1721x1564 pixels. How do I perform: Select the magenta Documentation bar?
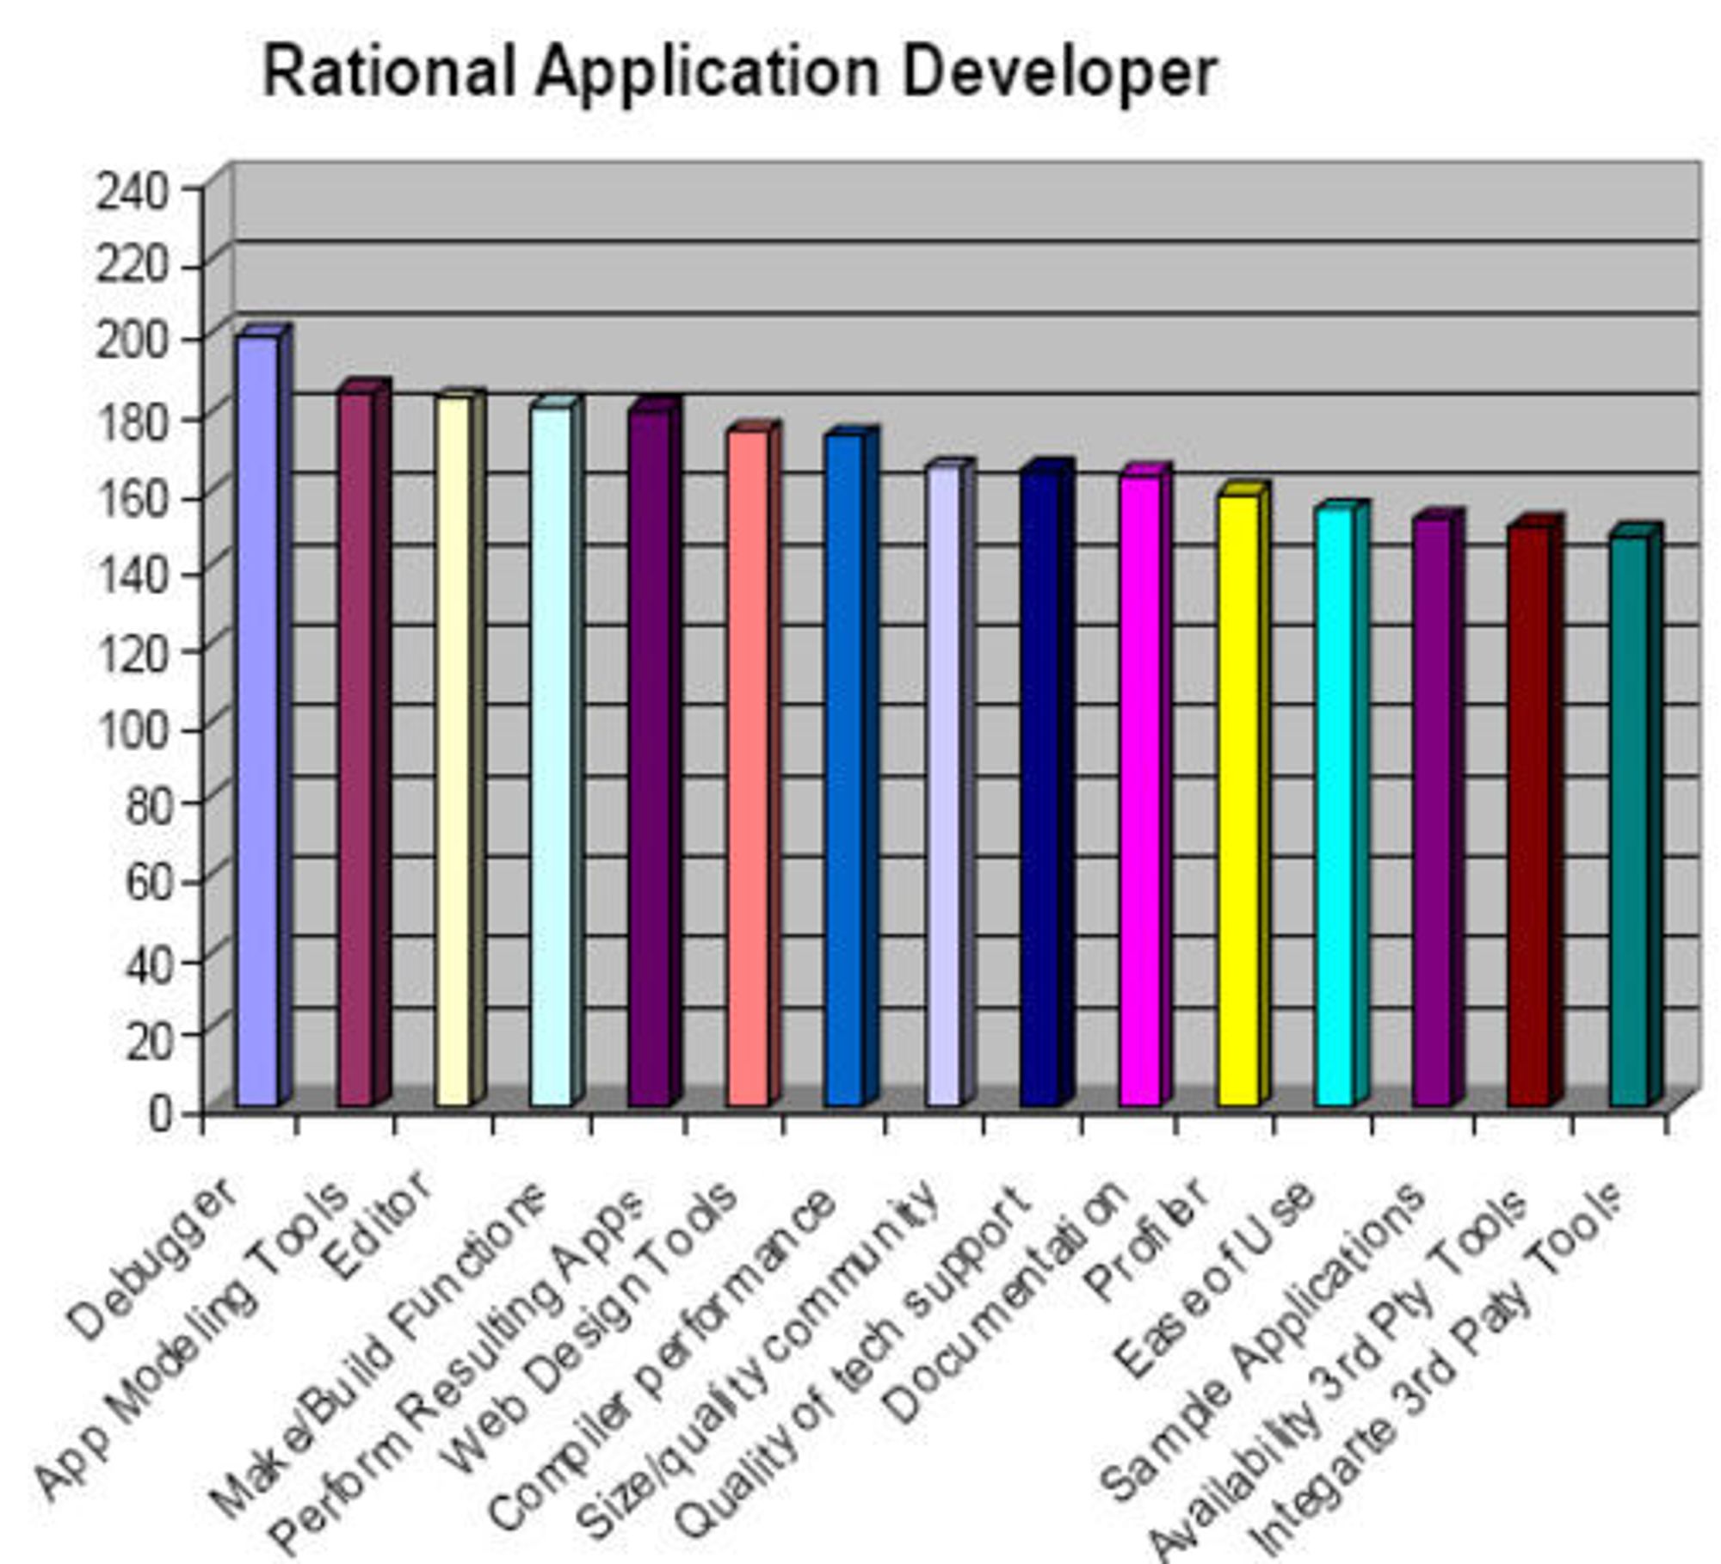coord(1144,785)
